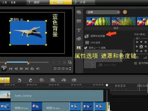Click the scissors split clip button
Image resolution: width=148 pixels, height=111 pixels.
click(65, 62)
